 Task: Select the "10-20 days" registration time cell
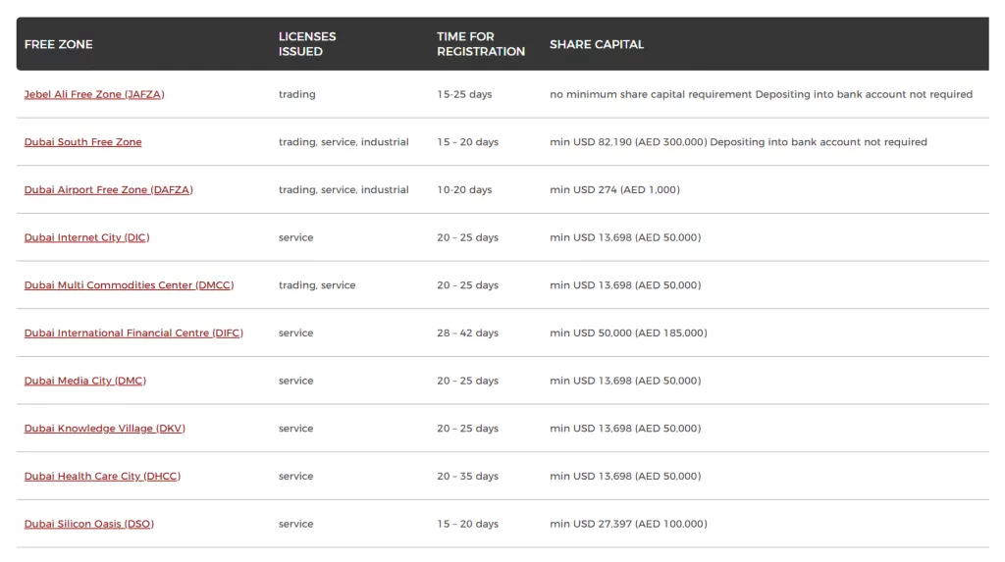(x=464, y=190)
